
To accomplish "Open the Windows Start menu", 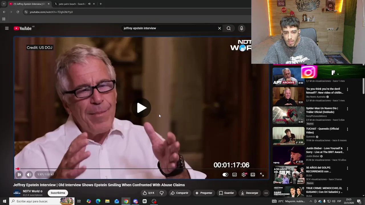I will (5, 201).
